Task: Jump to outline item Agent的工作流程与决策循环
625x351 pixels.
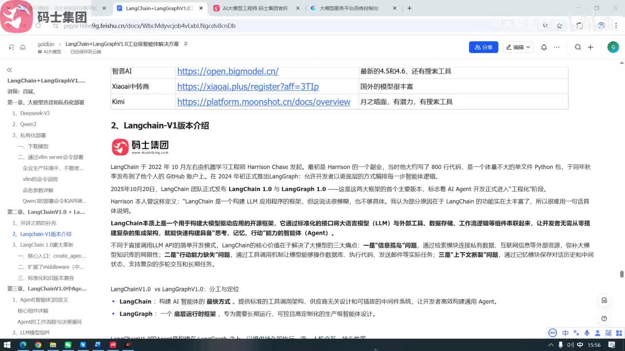Action: 50,322
